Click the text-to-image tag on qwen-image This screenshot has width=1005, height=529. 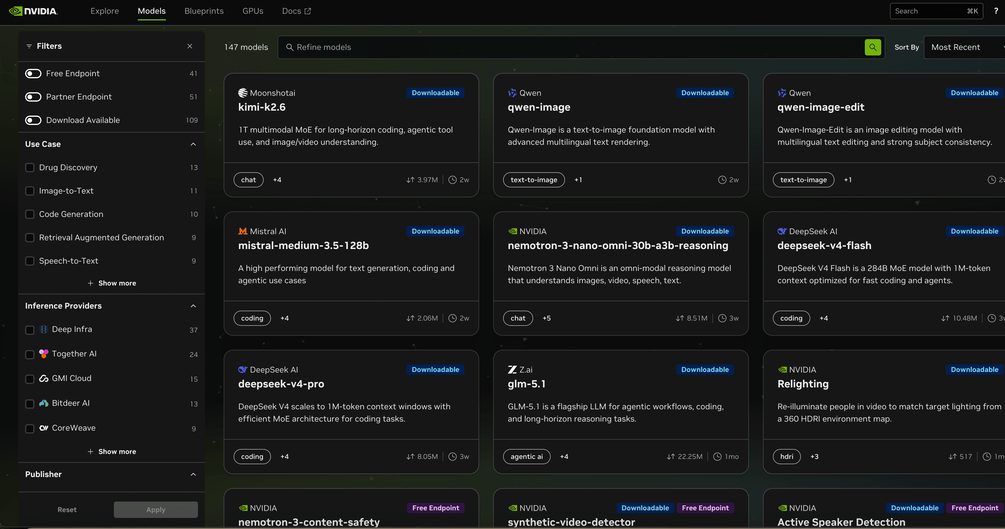(534, 180)
